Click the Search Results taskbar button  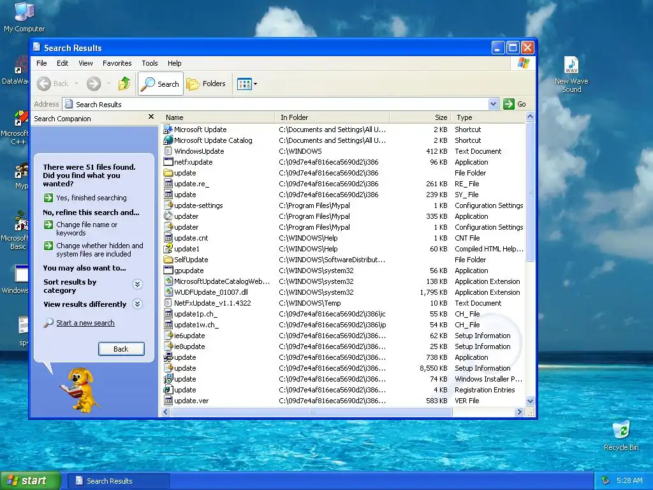pos(118,481)
